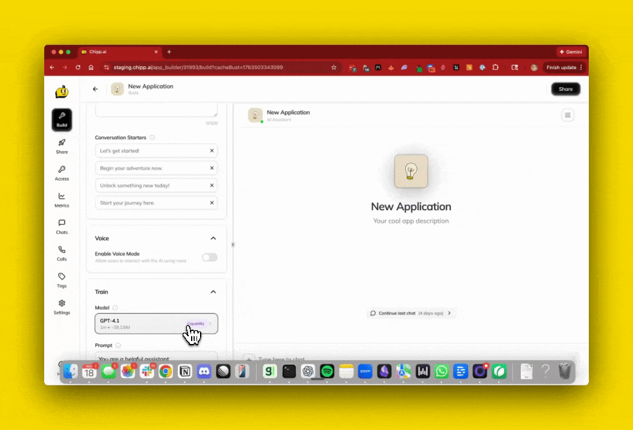Viewport: 633px width, 430px height.
Task: Open Access key icon in sidebar
Action: pos(62,170)
